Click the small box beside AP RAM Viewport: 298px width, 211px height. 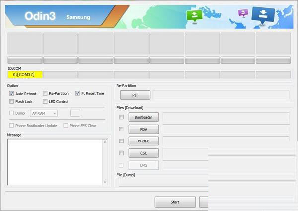pyautogui.click(x=75, y=113)
